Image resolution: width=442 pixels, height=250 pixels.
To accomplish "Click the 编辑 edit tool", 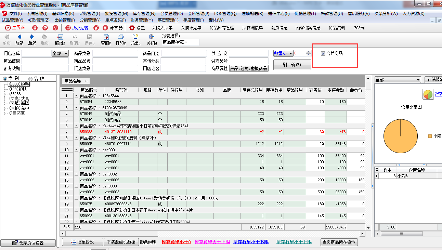I will [x=60, y=40].
